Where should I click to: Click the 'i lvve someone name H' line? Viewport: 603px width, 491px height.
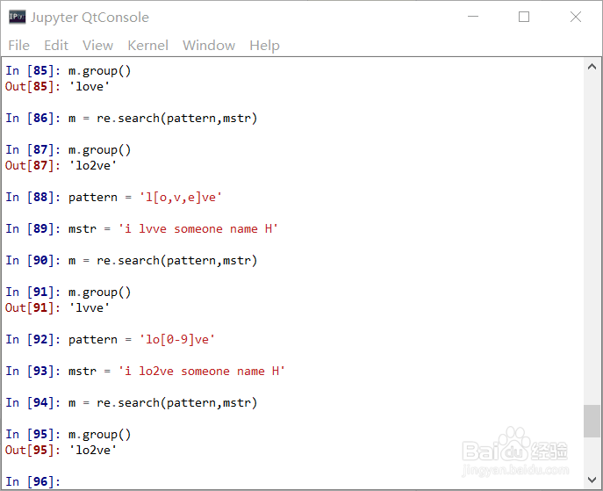coord(141,229)
